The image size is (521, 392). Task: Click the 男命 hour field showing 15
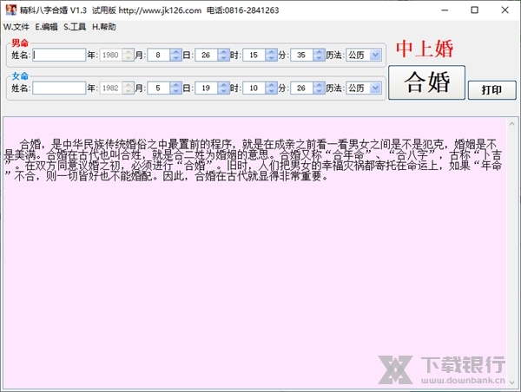(254, 55)
